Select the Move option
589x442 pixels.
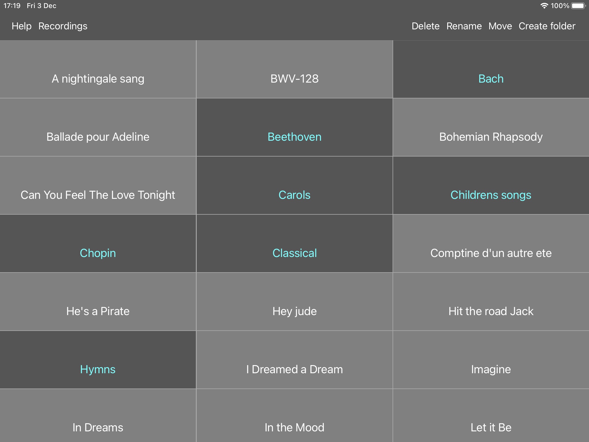(x=500, y=26)
